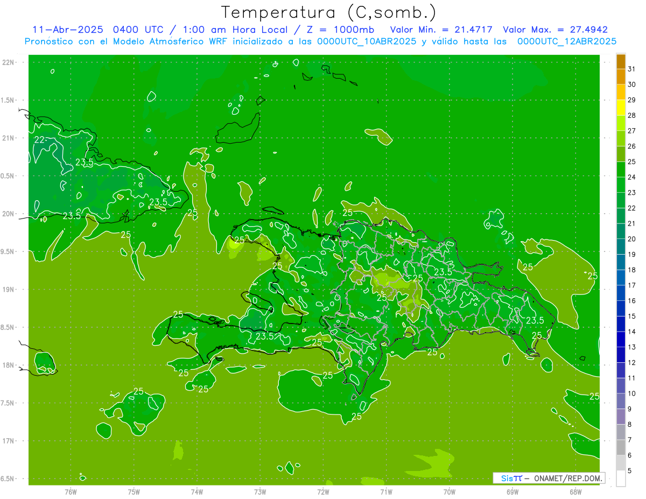Screen dimensions: 646x499
Task: Click the green legend swatch between 23 and 24
Action: [x=621, y=185]
